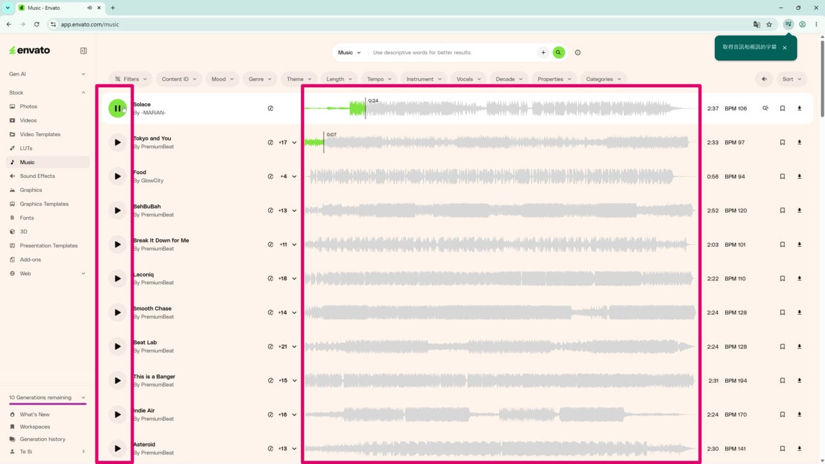Image resolution: width=825 pixels, height=464 pixels.
Task: Focus the descriptive words search field
Action: pos(452,53)
